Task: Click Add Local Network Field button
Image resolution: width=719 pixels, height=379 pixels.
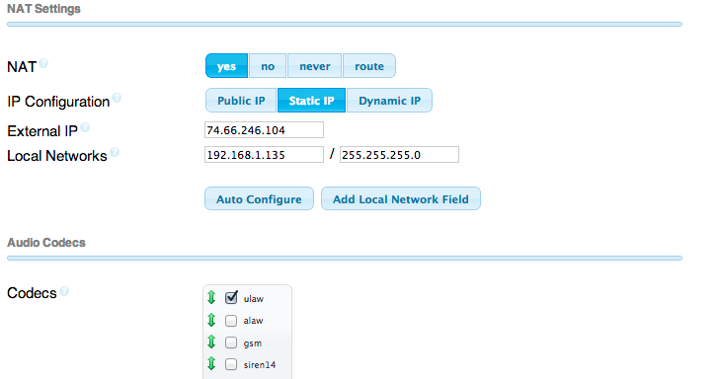Action: (401, 199)
